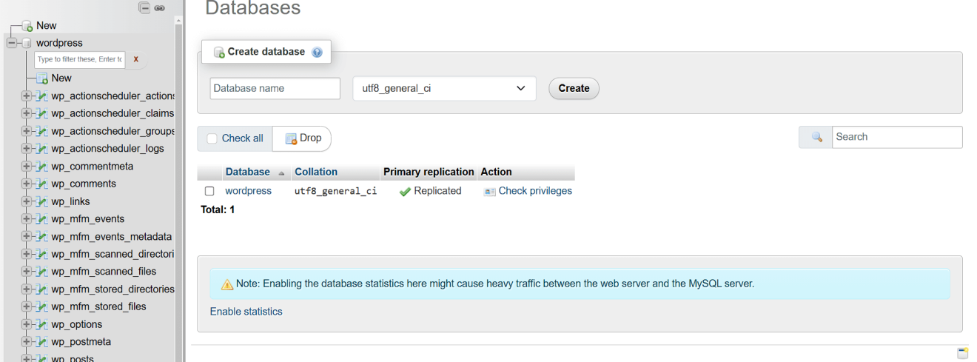Toggle the Check all checkbox
The image size is (977, 362).
pos(212,138)
